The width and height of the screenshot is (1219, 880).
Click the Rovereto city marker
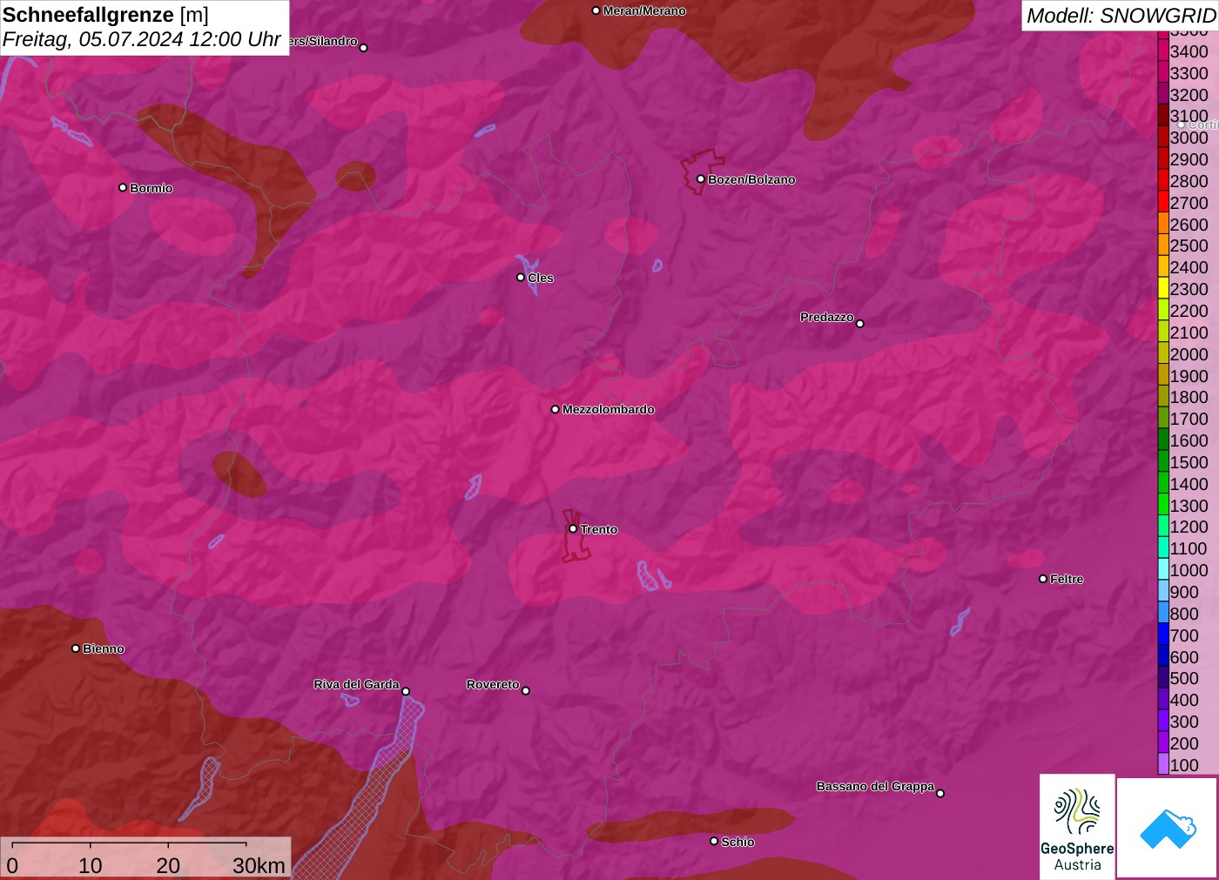[525, 691]
